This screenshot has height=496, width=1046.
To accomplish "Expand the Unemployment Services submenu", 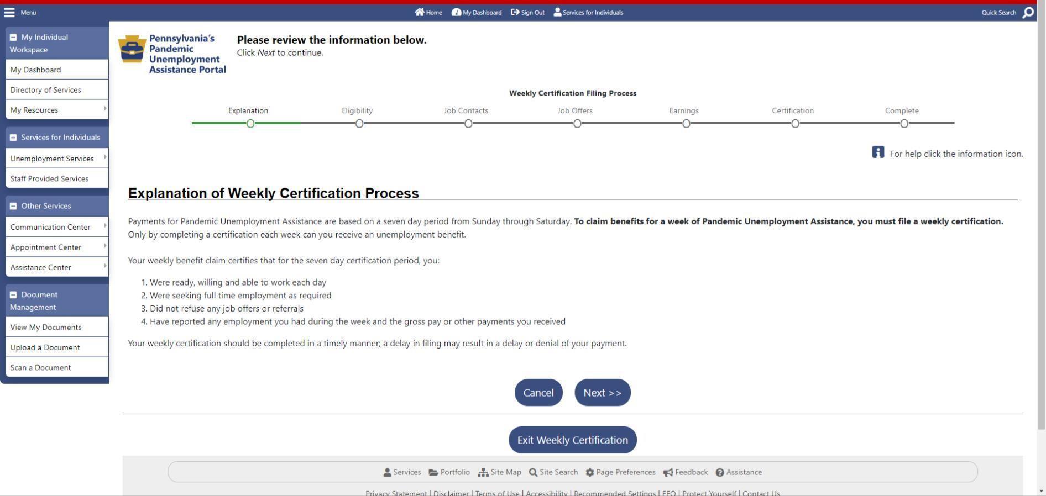I will 105,157.
